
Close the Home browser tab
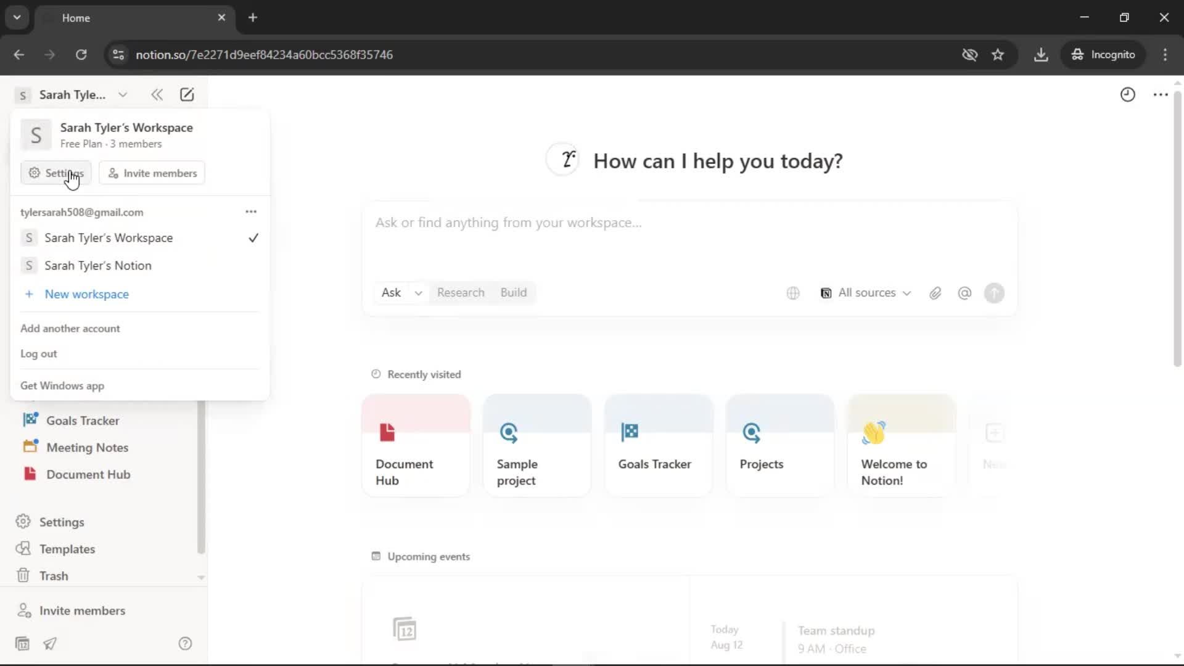(221, 17)
